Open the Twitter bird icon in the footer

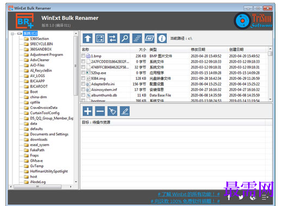tap(241, 197)
